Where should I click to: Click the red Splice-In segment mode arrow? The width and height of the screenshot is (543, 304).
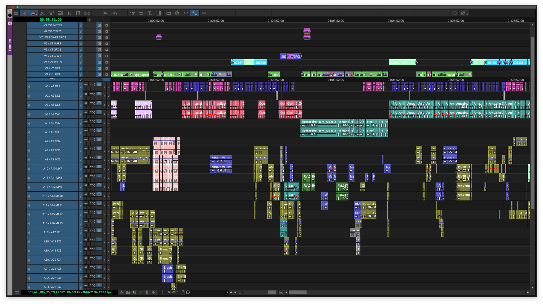coord(25,13)
